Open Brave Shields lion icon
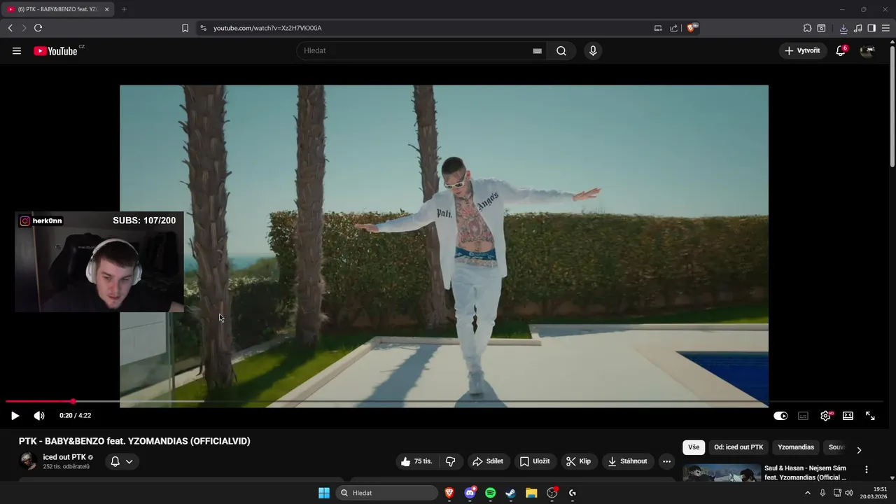Viewport: 896px width, 504px height. click(x=692, y=28)
